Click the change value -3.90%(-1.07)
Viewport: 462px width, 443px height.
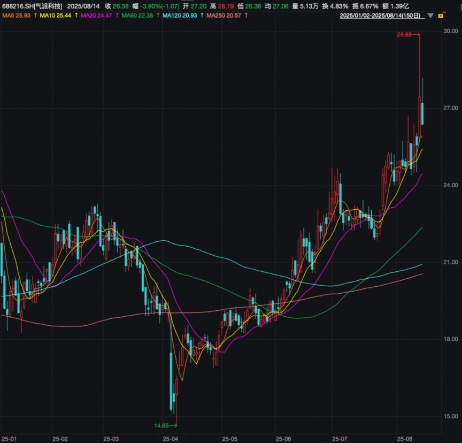[160, 6]
